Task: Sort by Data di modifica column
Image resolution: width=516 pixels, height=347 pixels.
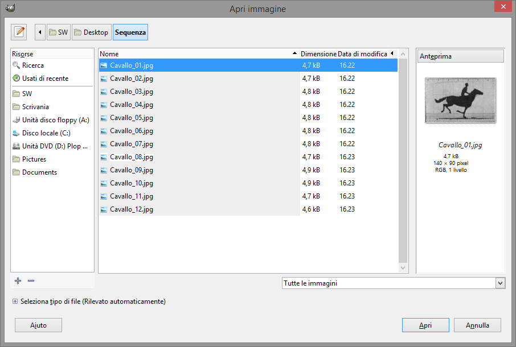Action: pos(362,53)
